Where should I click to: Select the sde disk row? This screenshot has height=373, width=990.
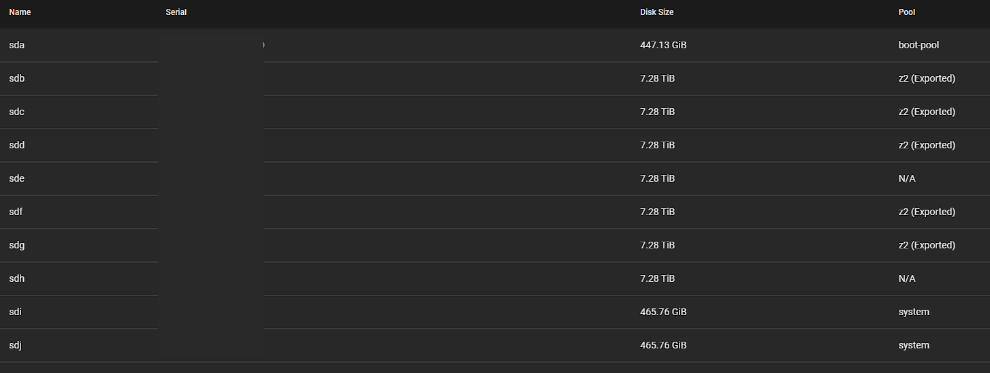[x=495, y=178]
